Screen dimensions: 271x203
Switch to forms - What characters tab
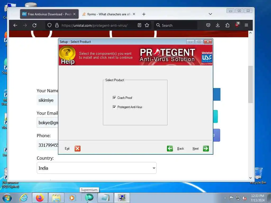coord(109,14)
